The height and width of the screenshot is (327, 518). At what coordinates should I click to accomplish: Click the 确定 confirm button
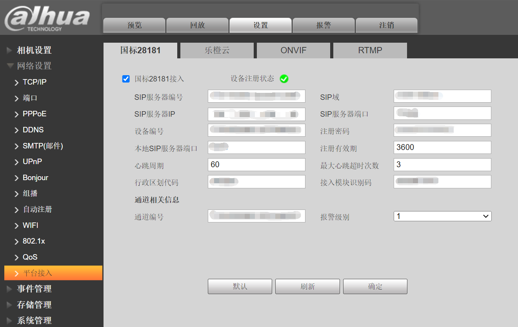pos(375,286)
